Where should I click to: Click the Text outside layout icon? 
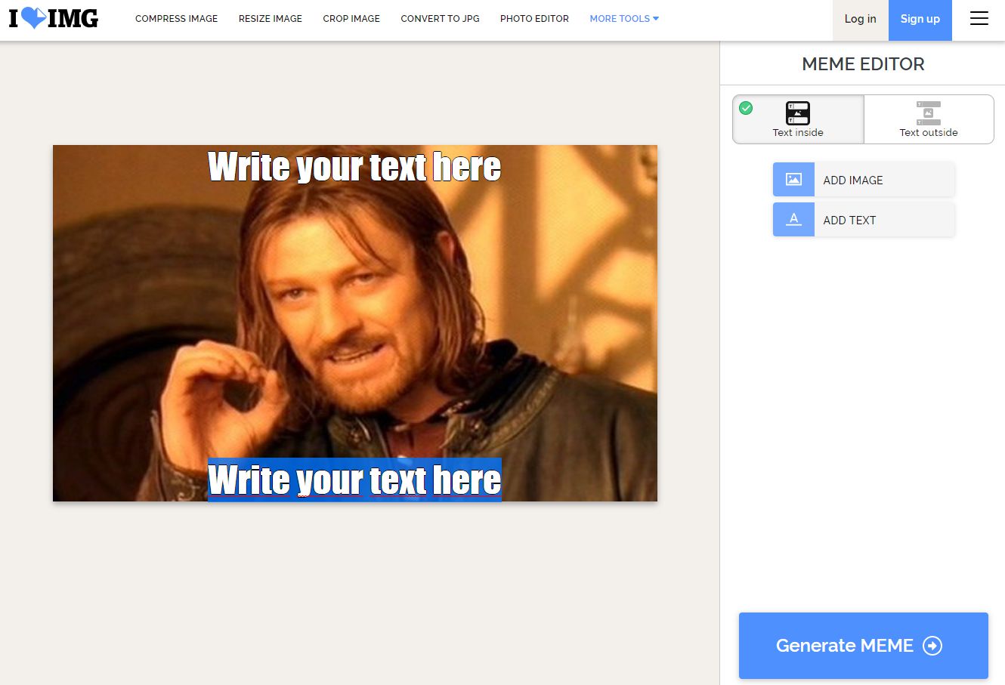coord(929,113)
